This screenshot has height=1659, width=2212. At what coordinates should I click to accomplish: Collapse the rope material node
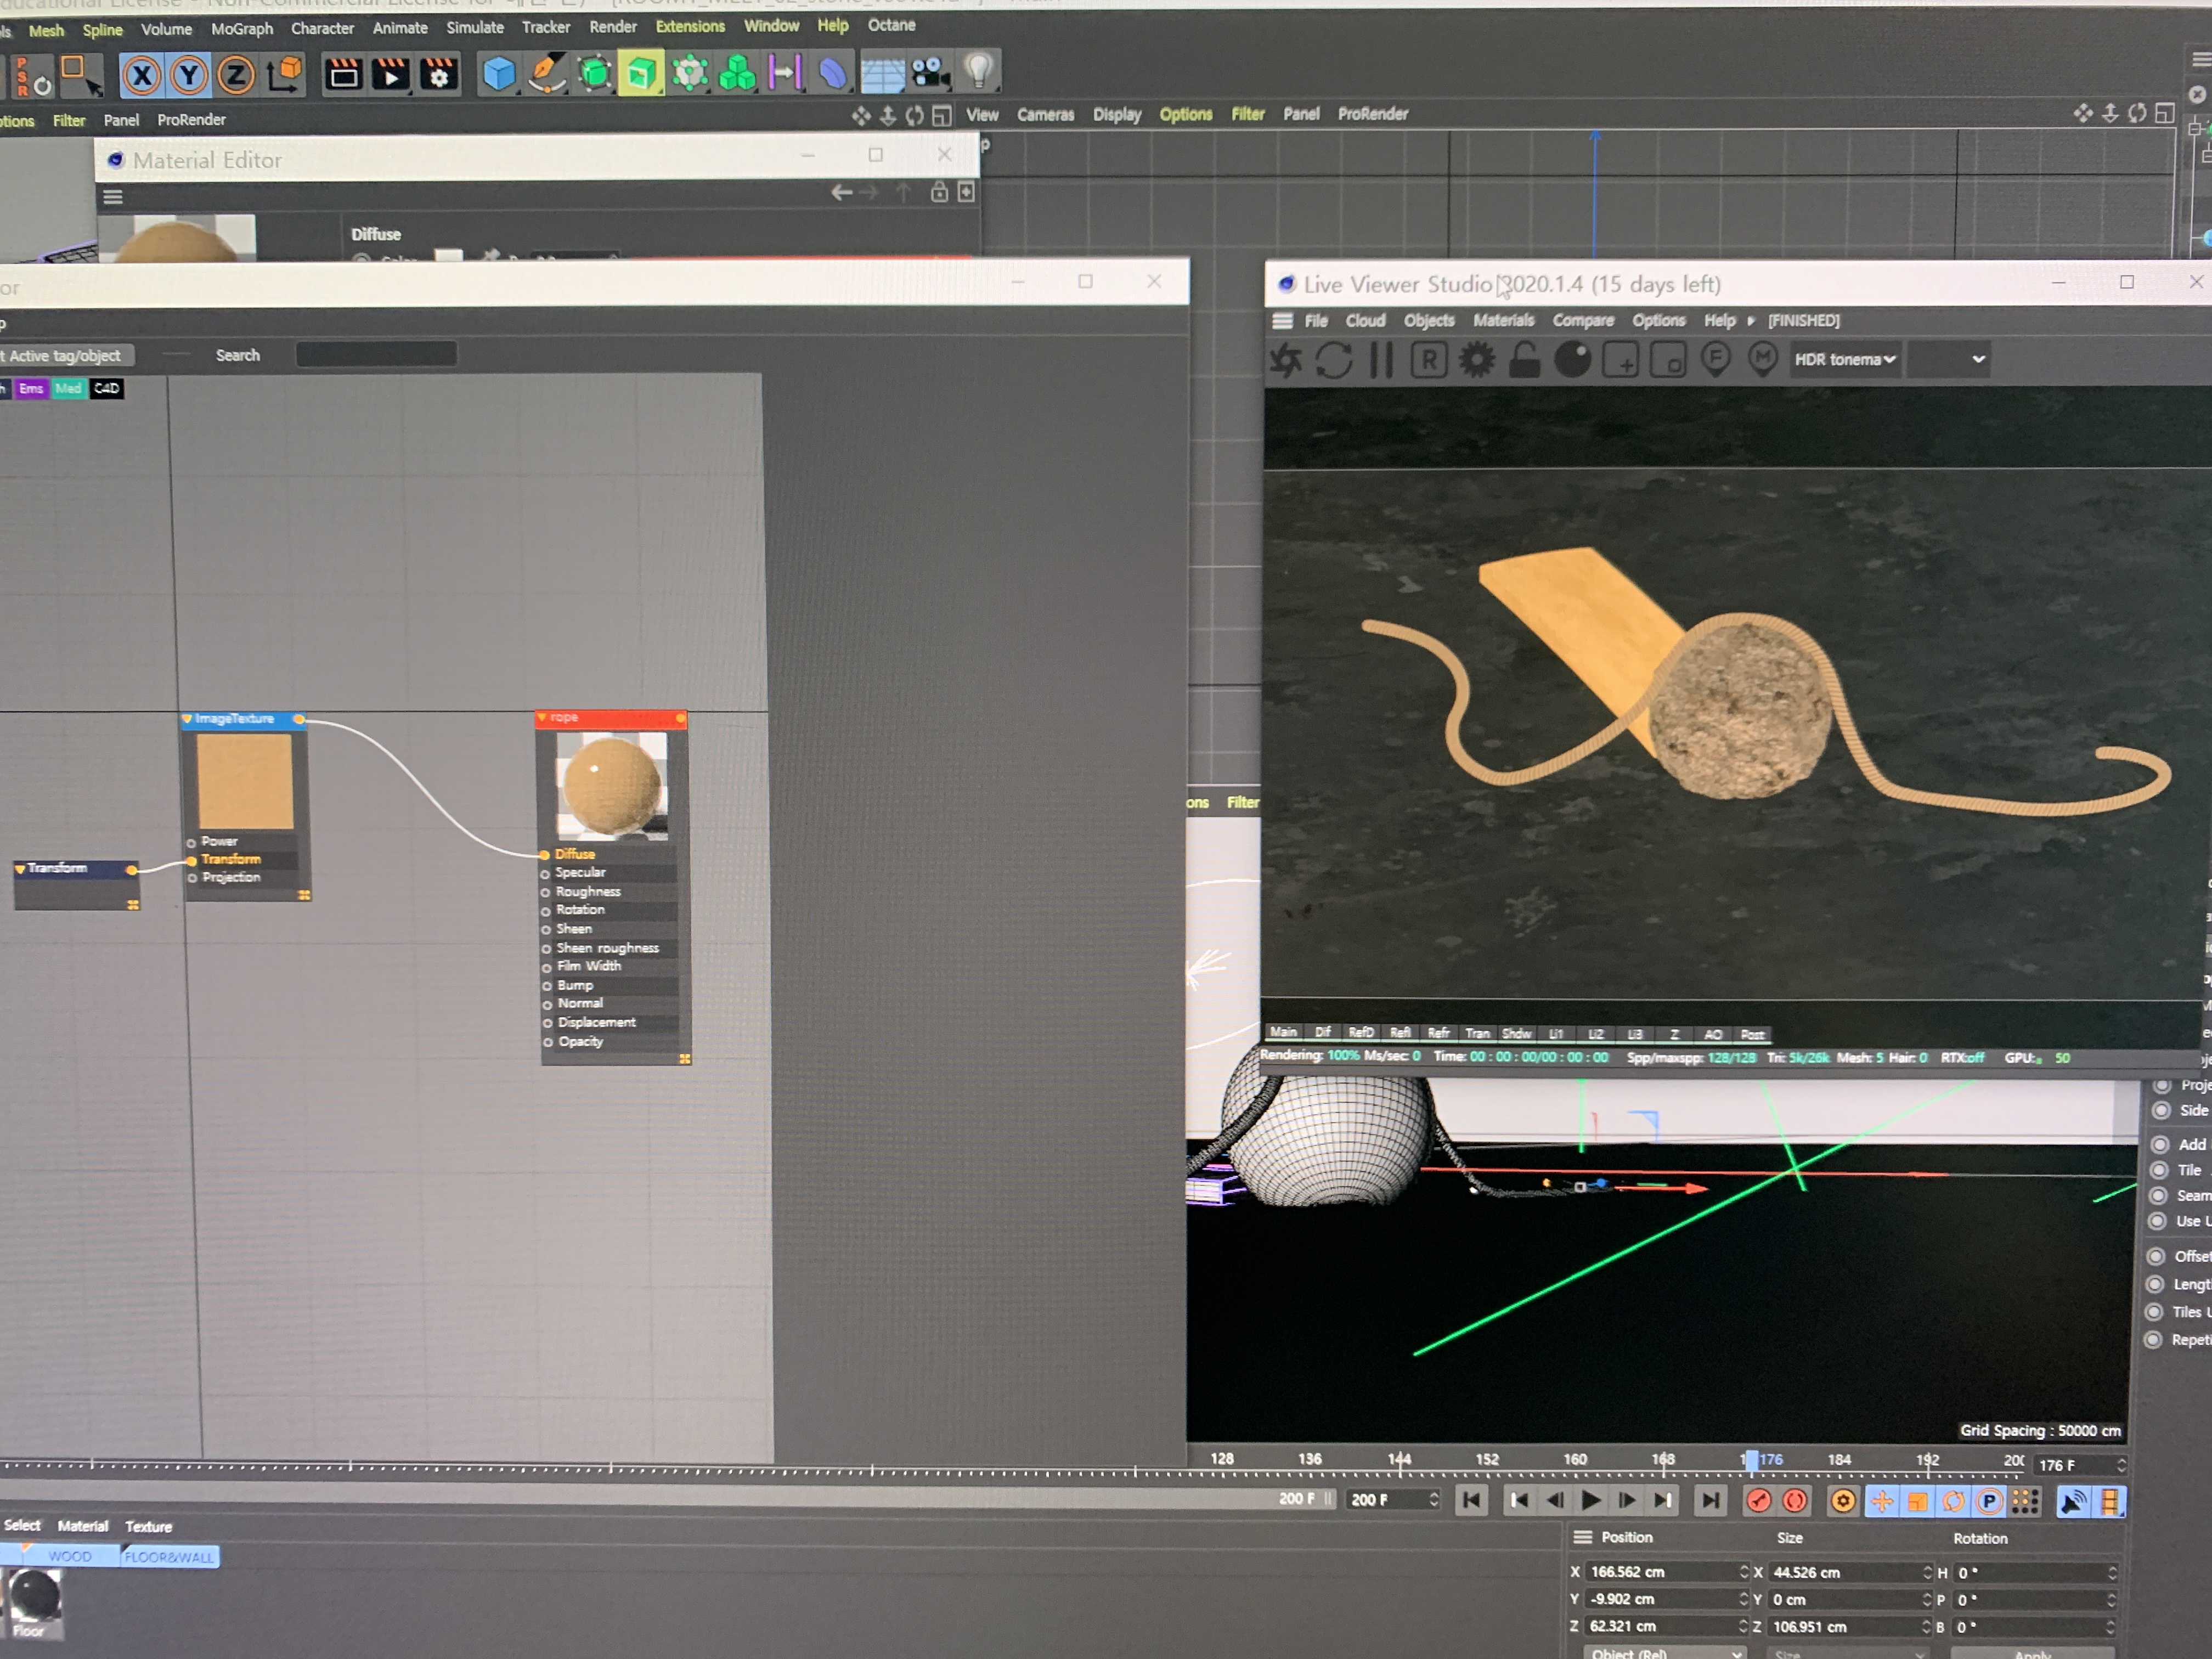click(542, 718)
